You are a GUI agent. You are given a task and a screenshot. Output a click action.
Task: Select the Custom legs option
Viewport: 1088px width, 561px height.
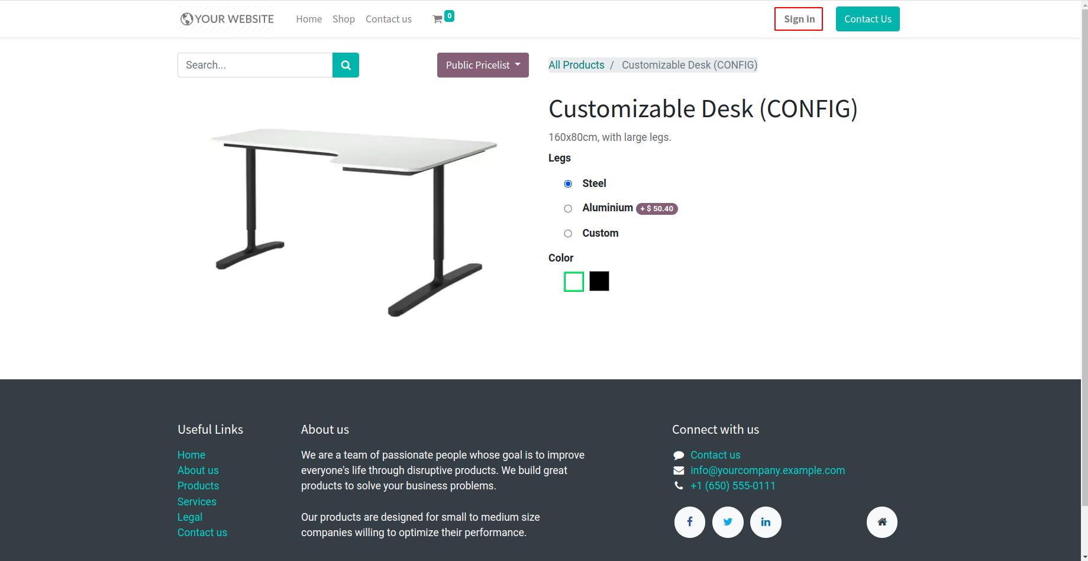(x=568, y=234)
